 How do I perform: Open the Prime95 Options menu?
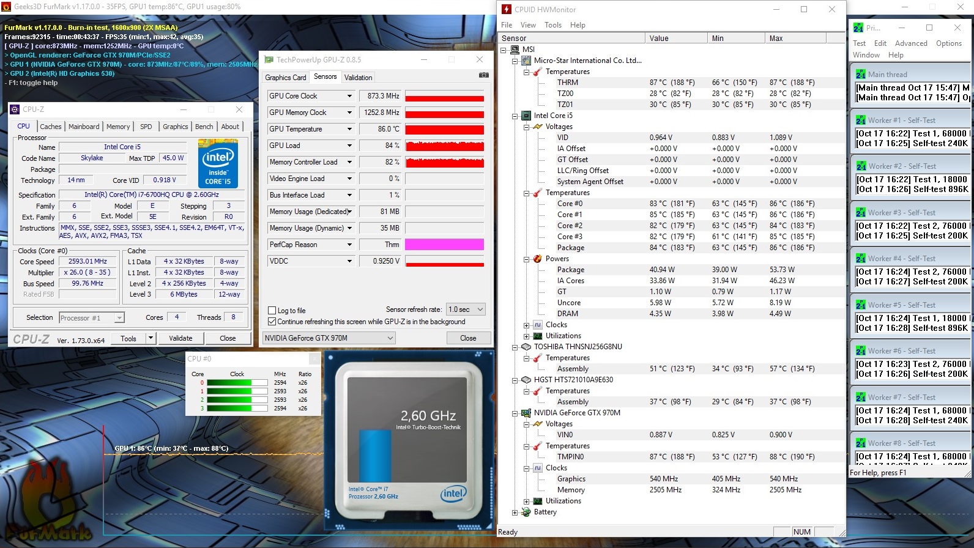click(x=949, y=43)
